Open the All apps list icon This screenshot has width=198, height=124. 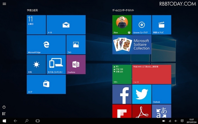coord(4,114)
